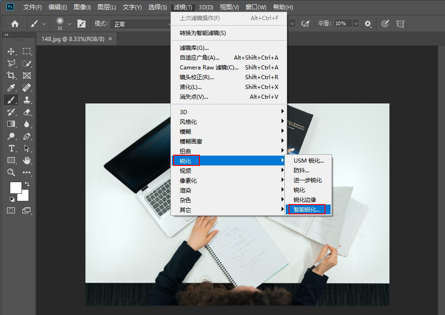The image size is (445, 315).
Task: Select the Eyedropper tool
Action: point(11,88)
